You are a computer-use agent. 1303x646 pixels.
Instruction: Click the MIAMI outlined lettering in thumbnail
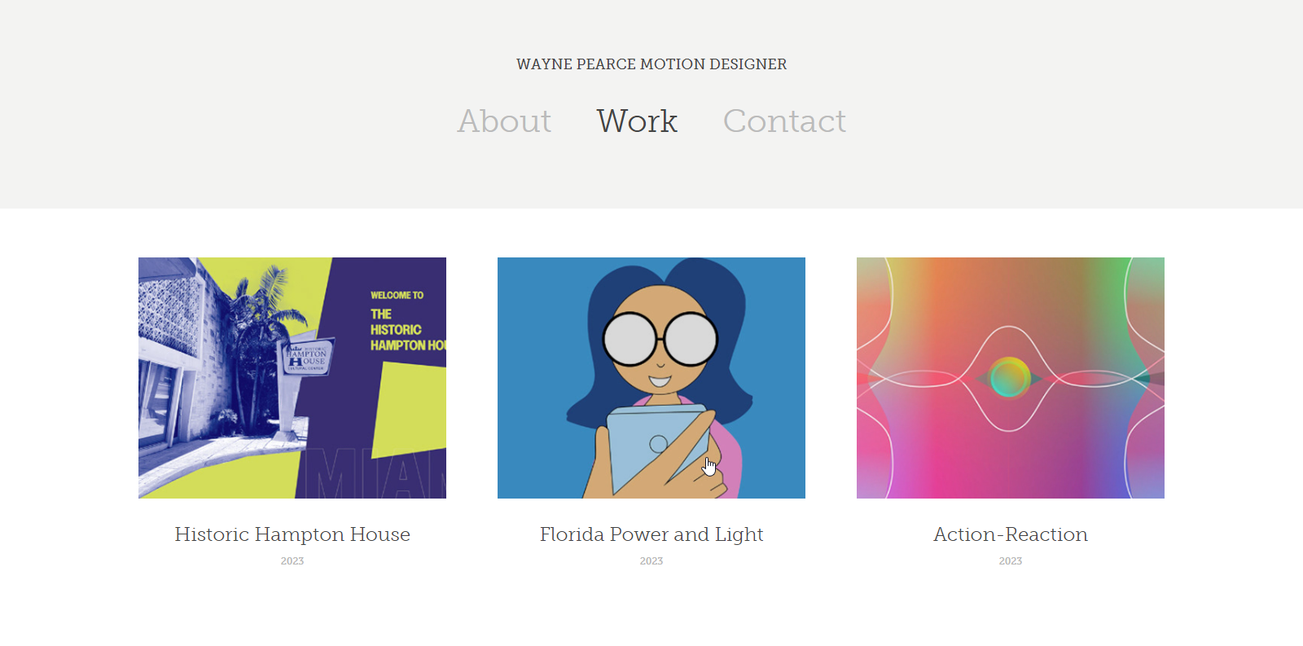tap(371, 472)
